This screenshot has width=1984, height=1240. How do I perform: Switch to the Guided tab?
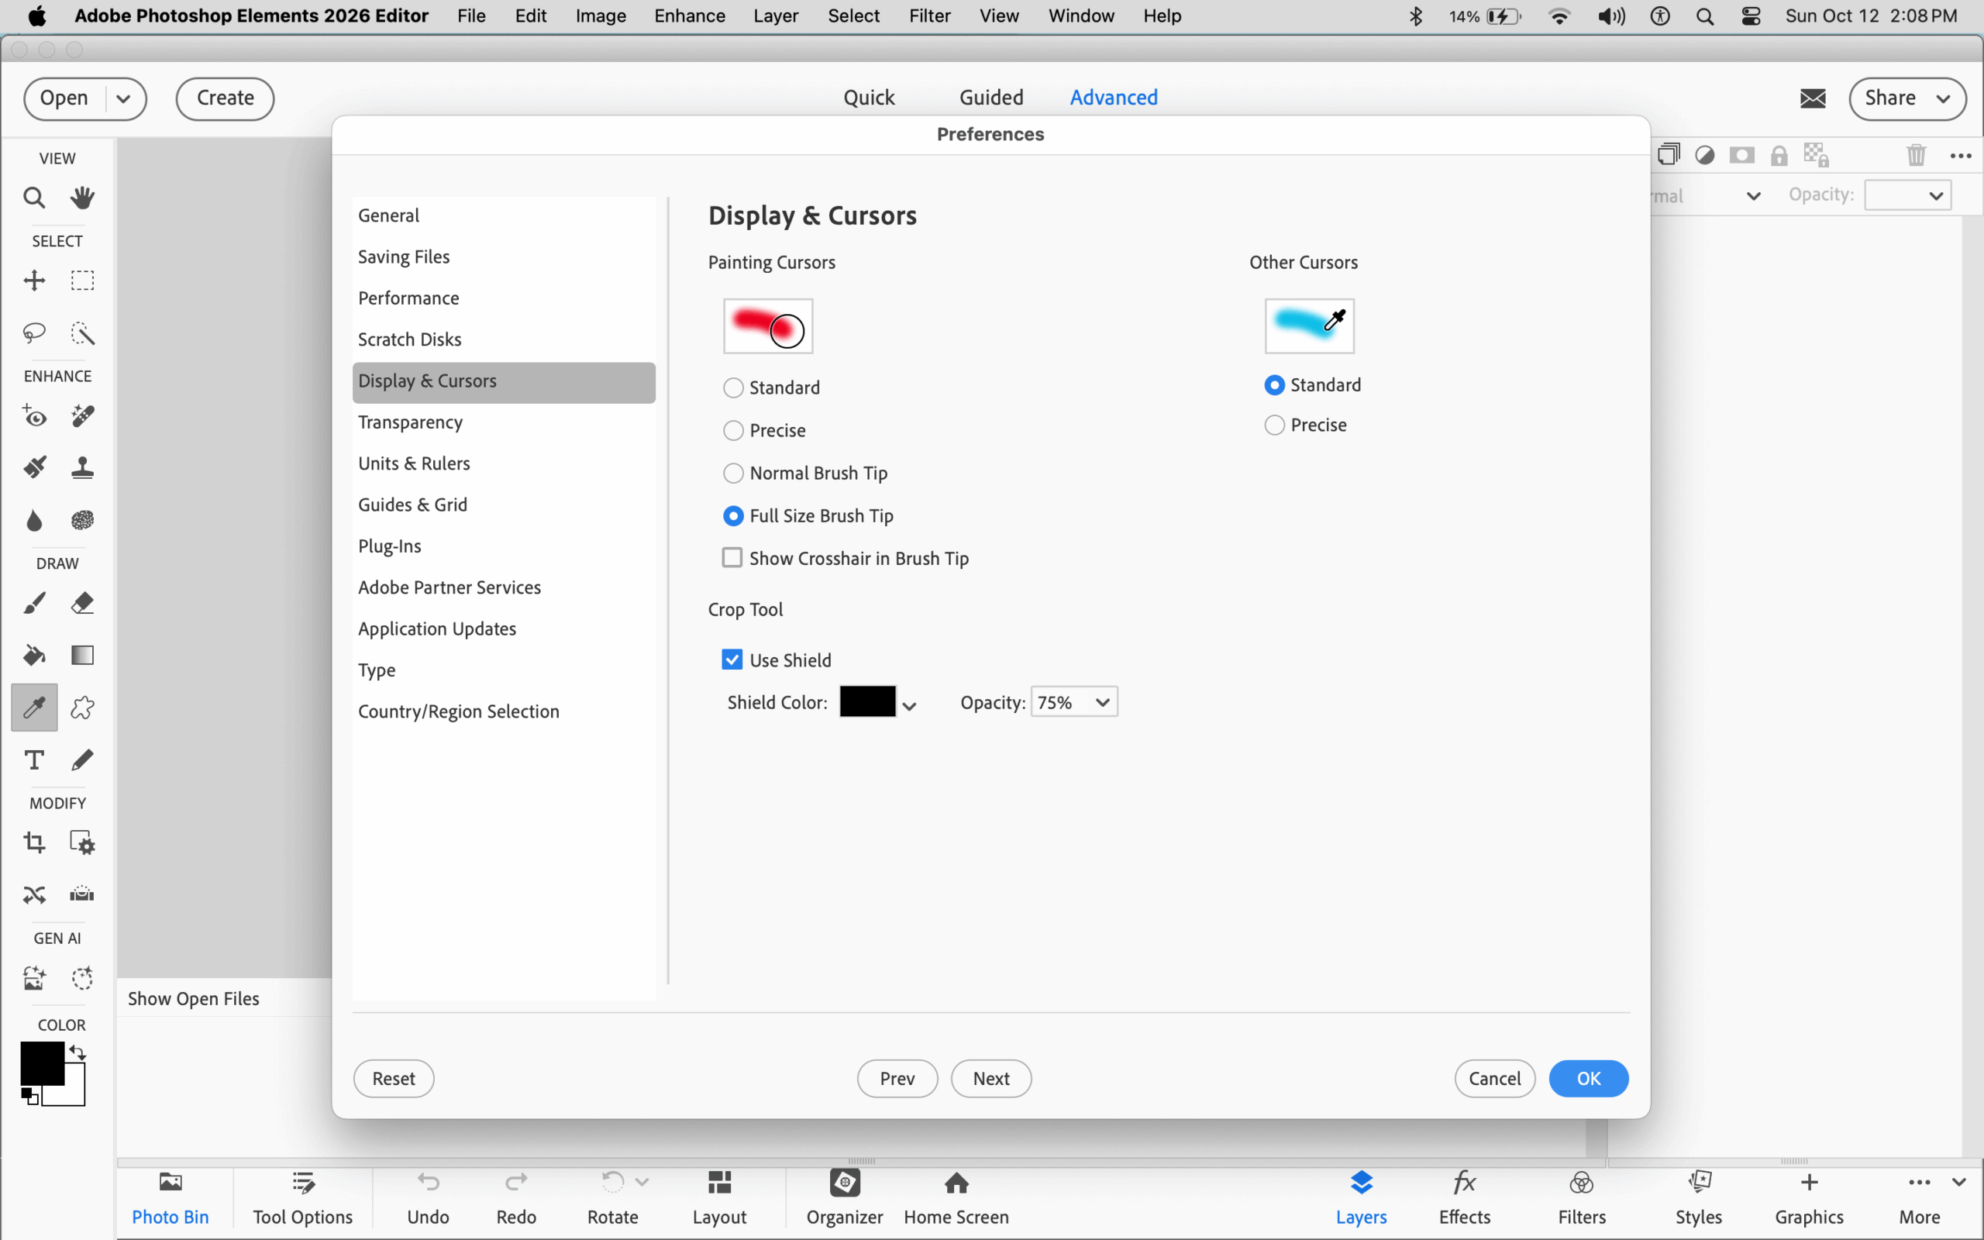tap(990, 97)
